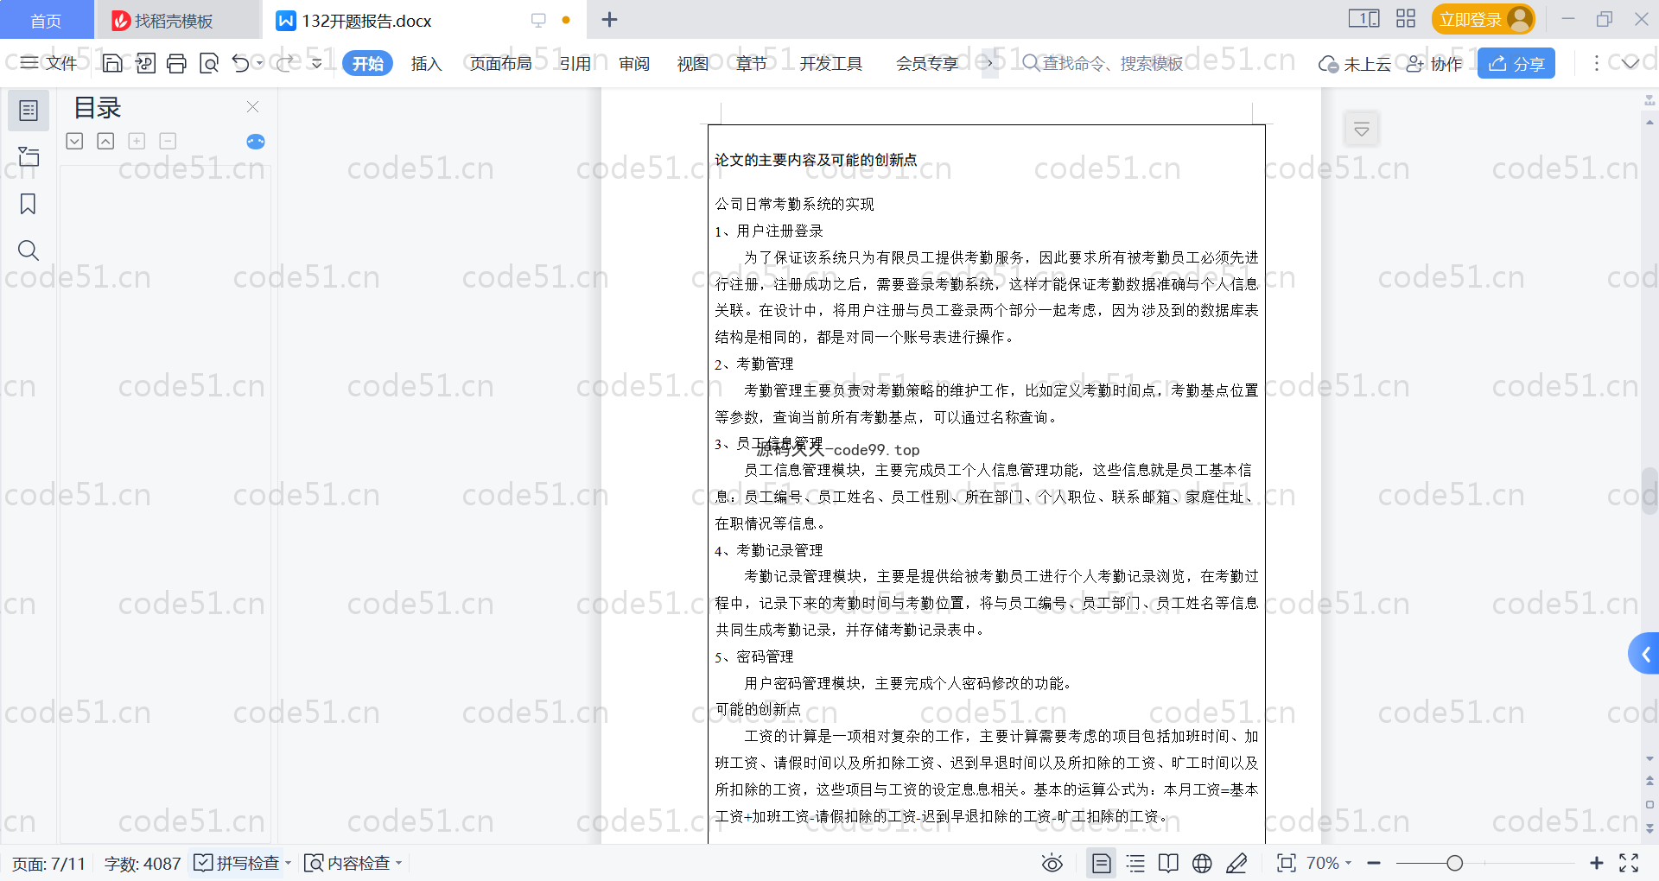Screen dimensions: 1659x881
Task: Click the export-to-PDF icon in quick toolbar
Action: [x=145, y=63]
